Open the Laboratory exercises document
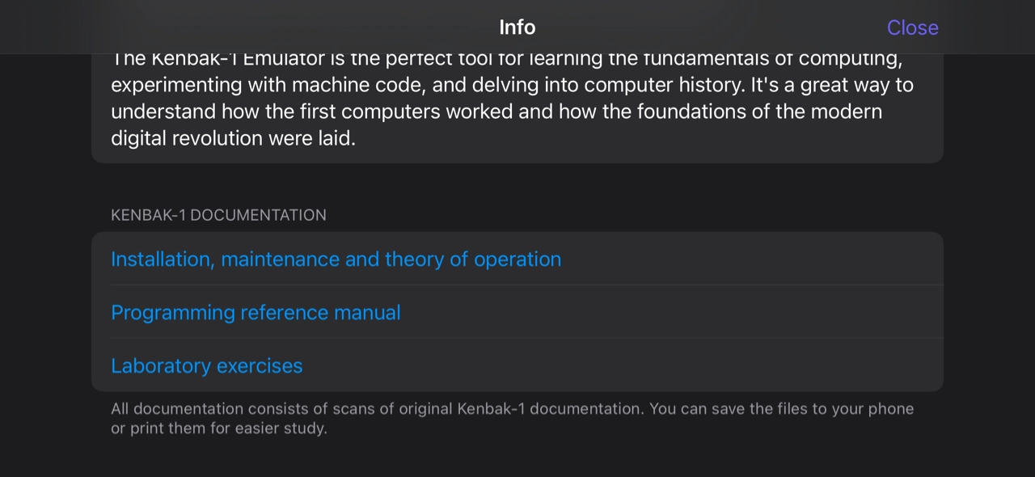This screenshot has height=477, width=1035. coord(206,366)
